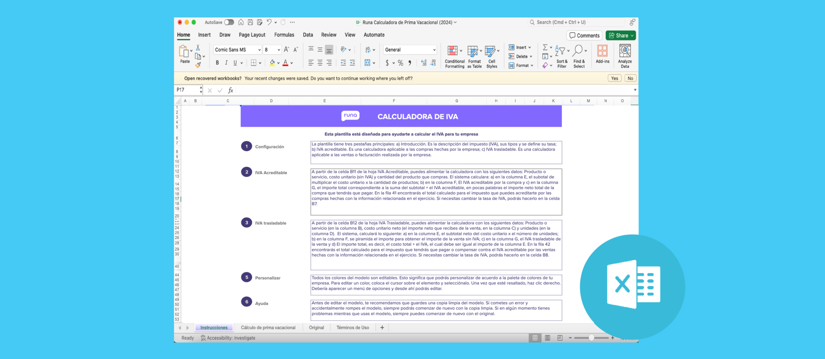Open the Comic Sans MS font dropdown
This screenshot has height=359, width=825.
260,50
